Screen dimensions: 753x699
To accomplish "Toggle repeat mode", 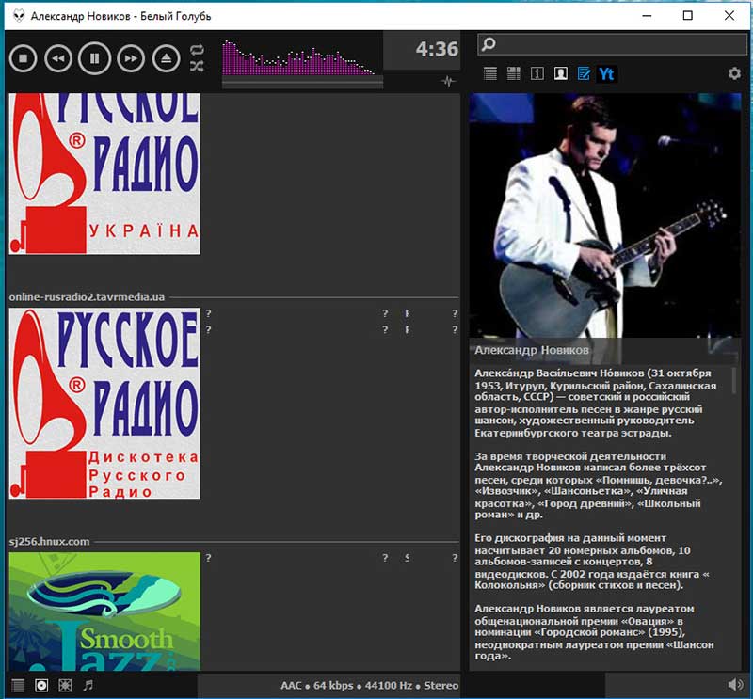I will pos(197,49).
